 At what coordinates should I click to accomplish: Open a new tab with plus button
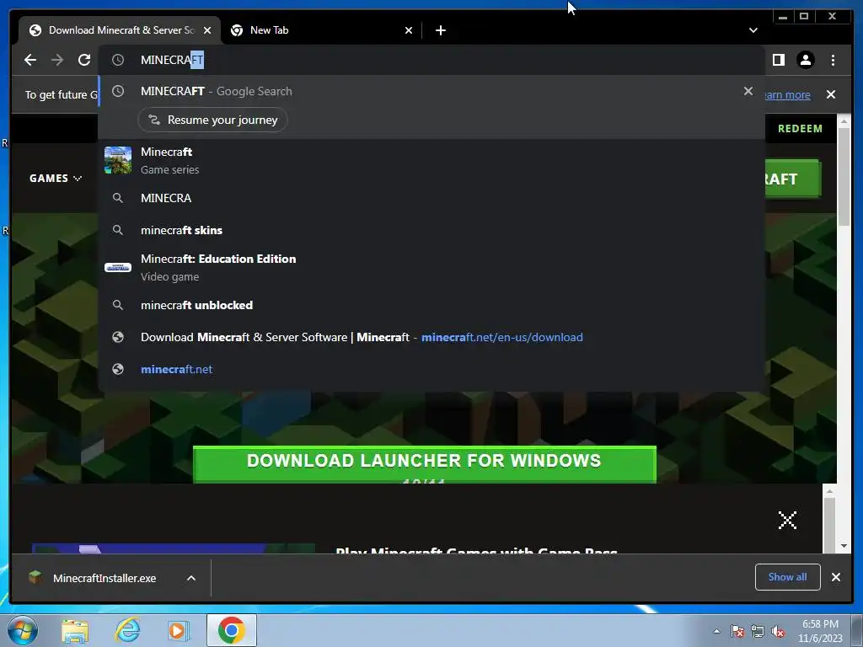[x=440, y=30]
